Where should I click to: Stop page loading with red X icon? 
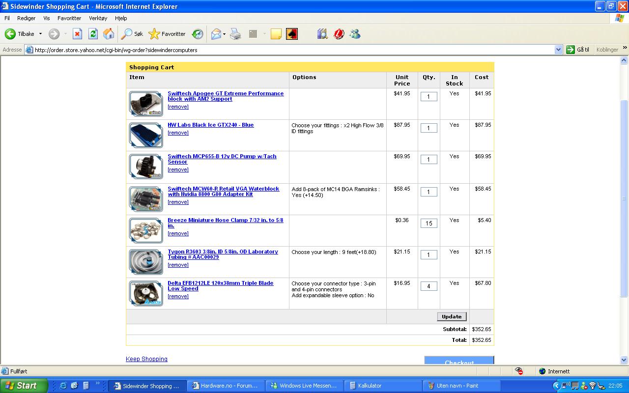tap(77, 34)
